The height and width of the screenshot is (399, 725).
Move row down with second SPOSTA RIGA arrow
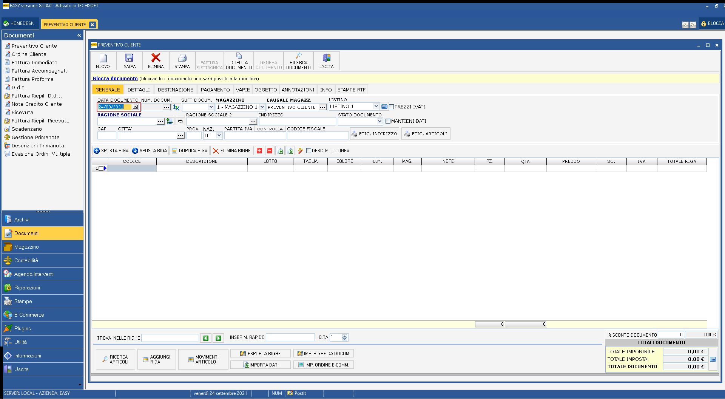coord(150,151)
